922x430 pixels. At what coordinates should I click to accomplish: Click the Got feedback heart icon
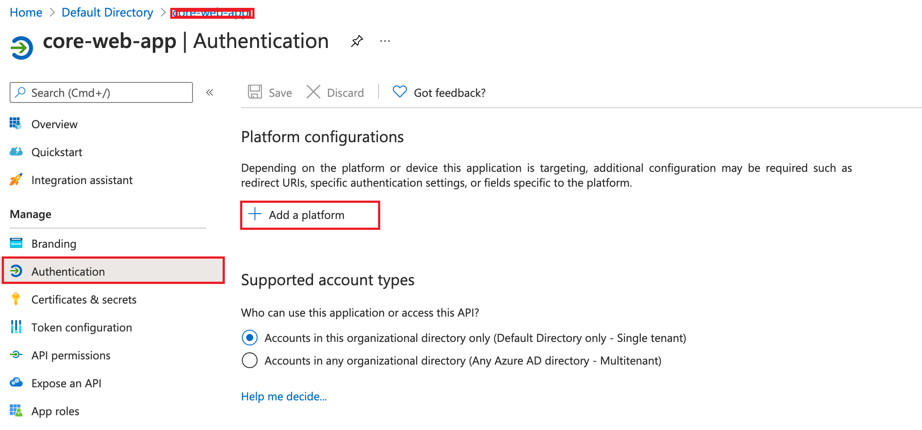[x=399, y=92]
